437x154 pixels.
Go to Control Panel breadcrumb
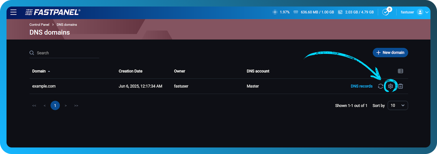(39, 25)
